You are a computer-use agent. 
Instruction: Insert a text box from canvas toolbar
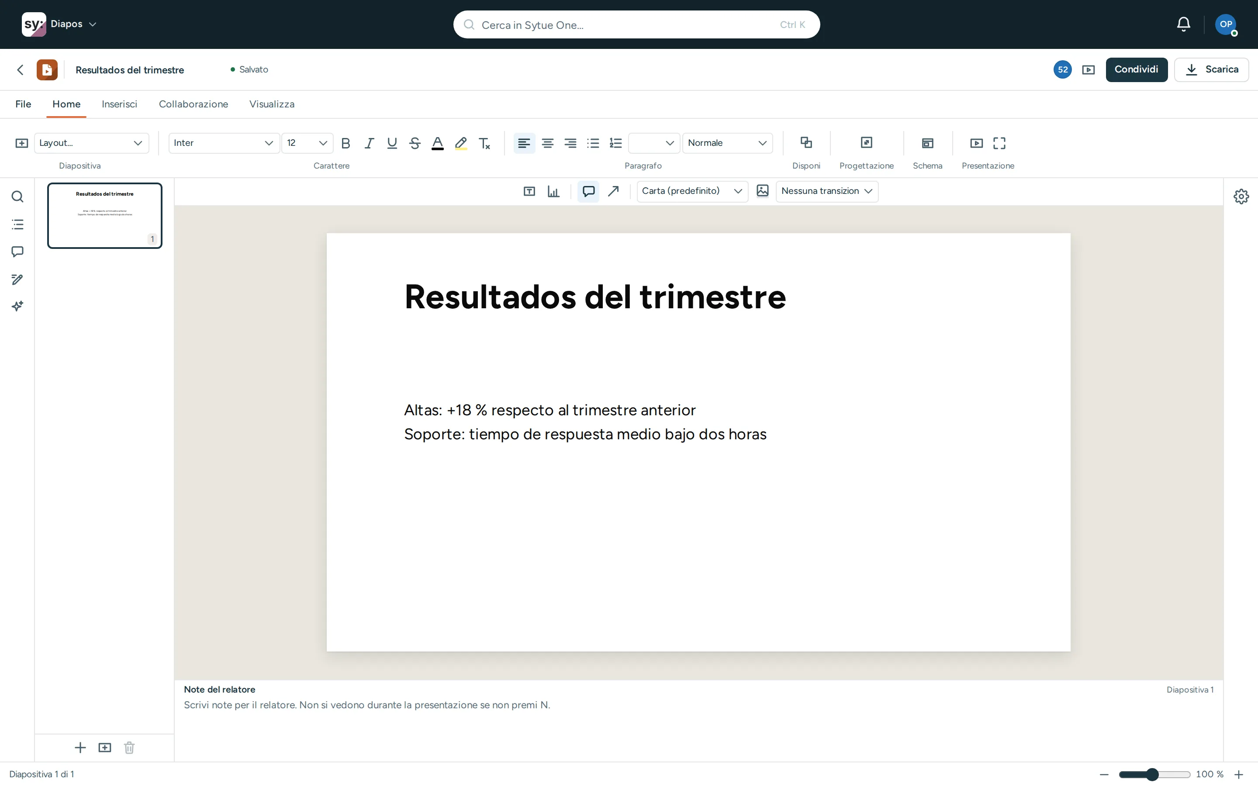coord(529,191)
